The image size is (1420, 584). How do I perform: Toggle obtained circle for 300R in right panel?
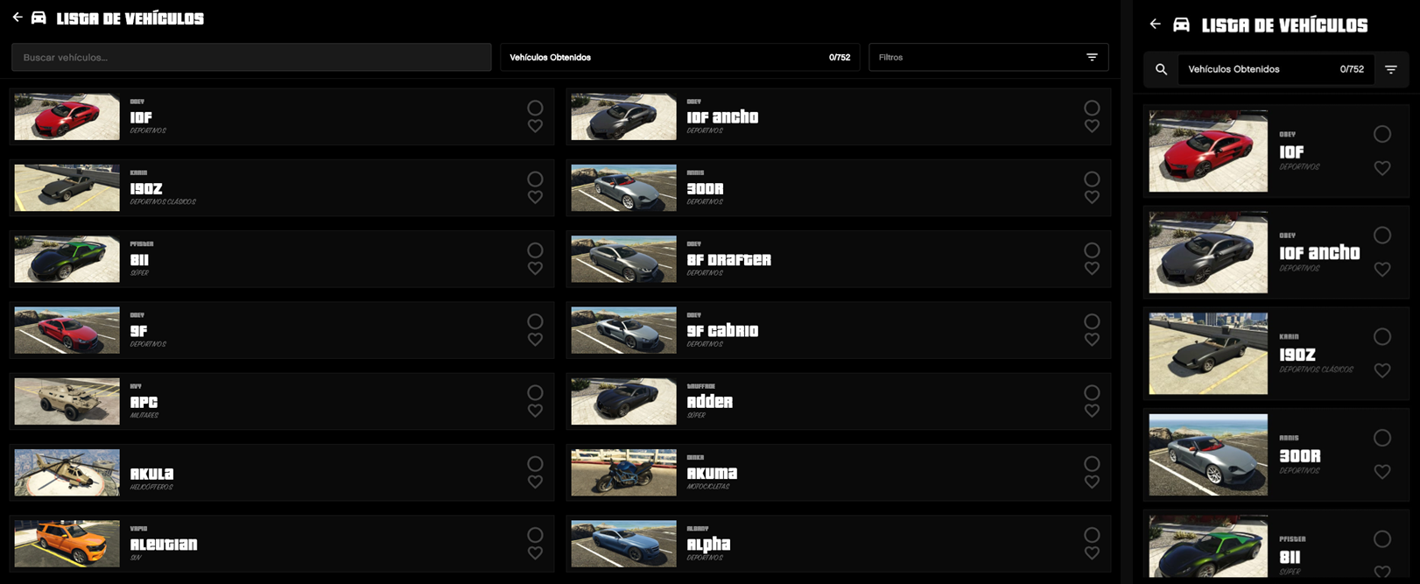point(1382,438)
